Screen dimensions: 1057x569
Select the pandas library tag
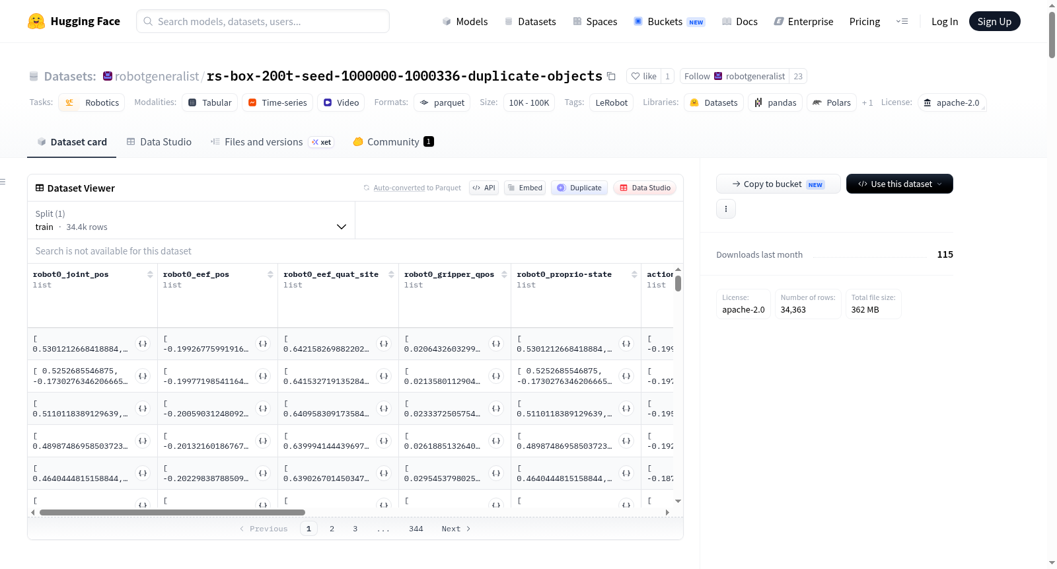pyautogui.click(x=776, y=102)
